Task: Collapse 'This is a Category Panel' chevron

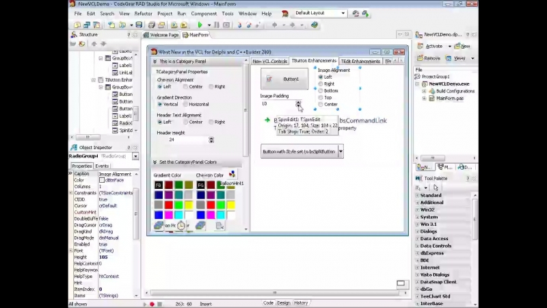Action: click(x=155, y=62)
